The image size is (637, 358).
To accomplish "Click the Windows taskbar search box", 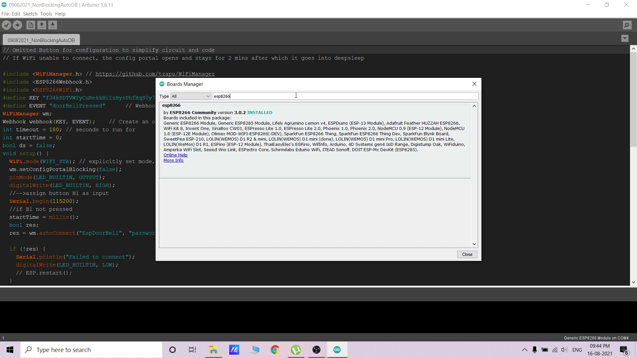I will pyautogui.click(x=91, y=350).
